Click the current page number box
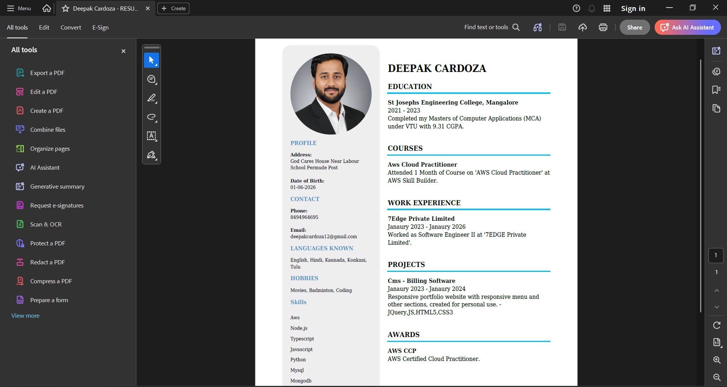The image size is (727, 387). [x=716, y=255]
